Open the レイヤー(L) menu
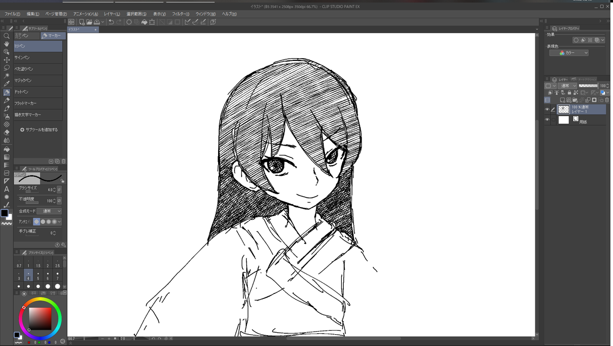The height and width of the screenshot is (346, 613). [112, 14]
